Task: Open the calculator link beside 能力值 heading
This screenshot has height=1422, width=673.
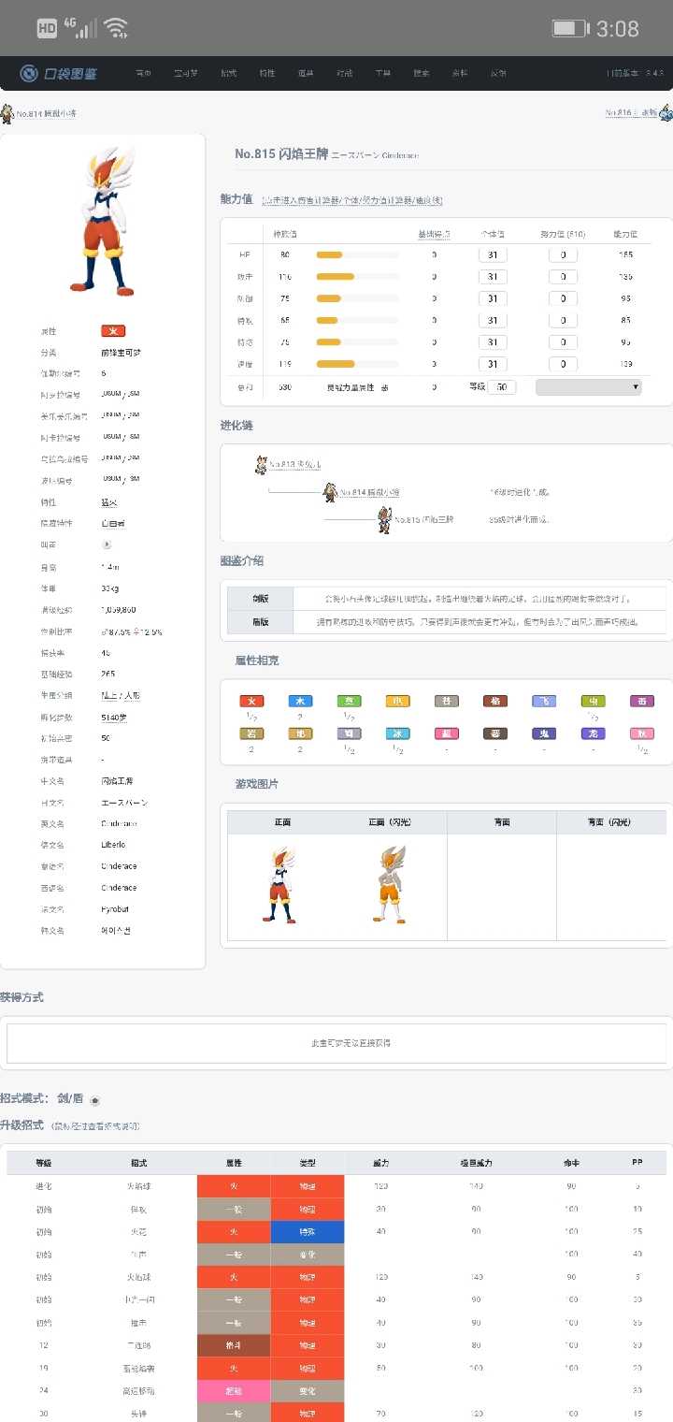Action: pyautogui.click(x=352, y=201)
